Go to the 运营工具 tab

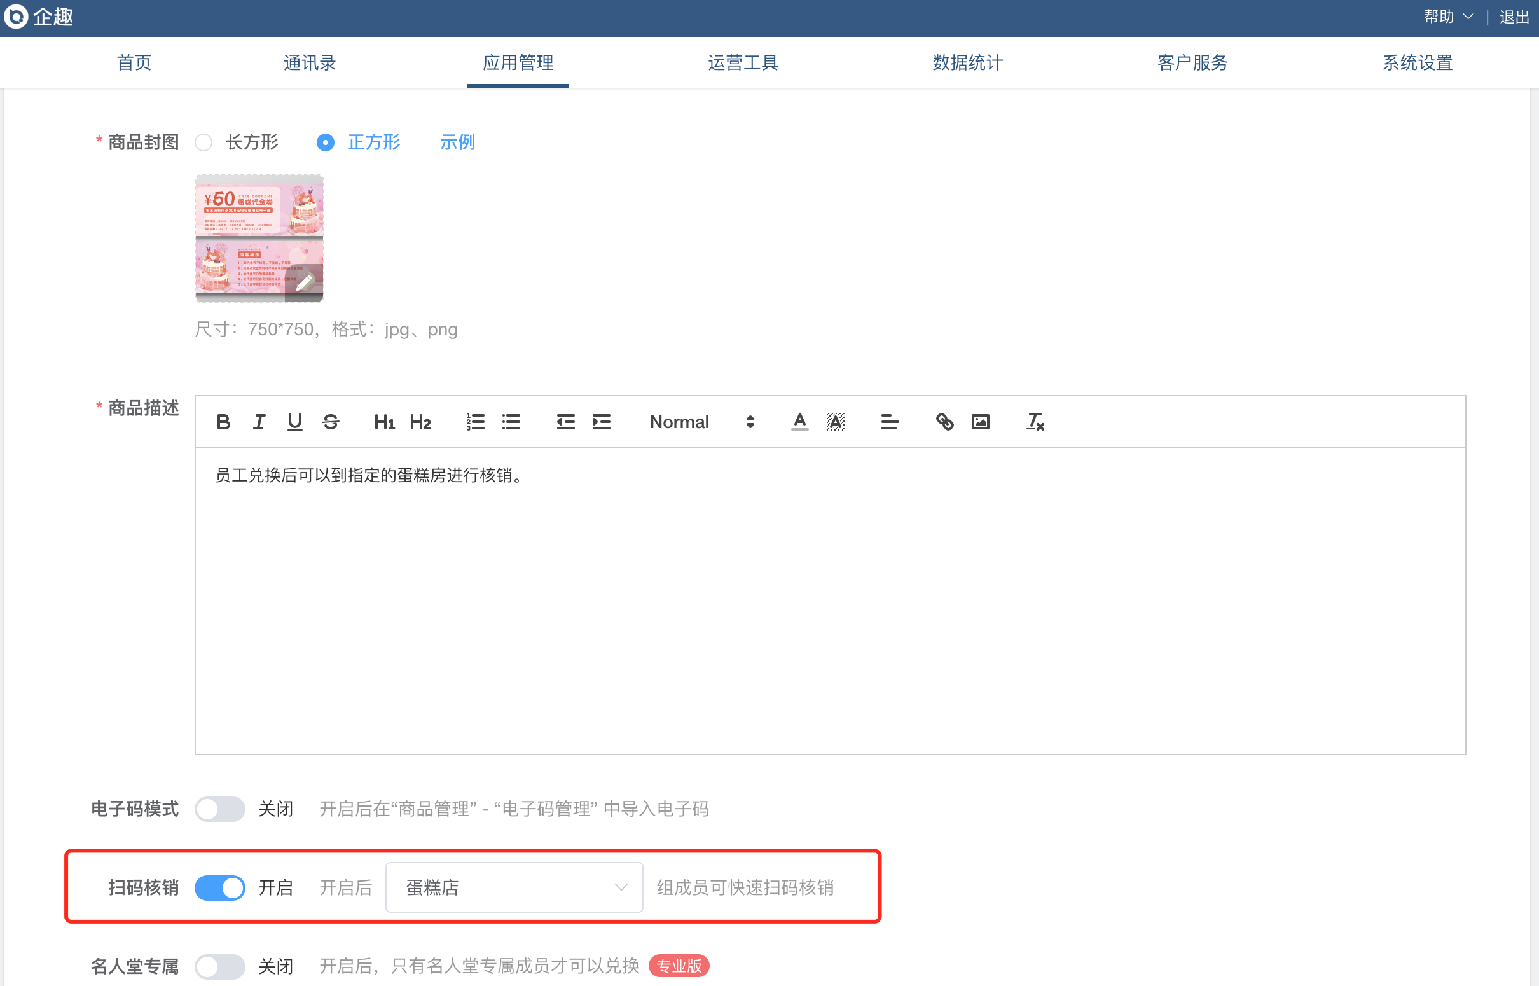742,63
